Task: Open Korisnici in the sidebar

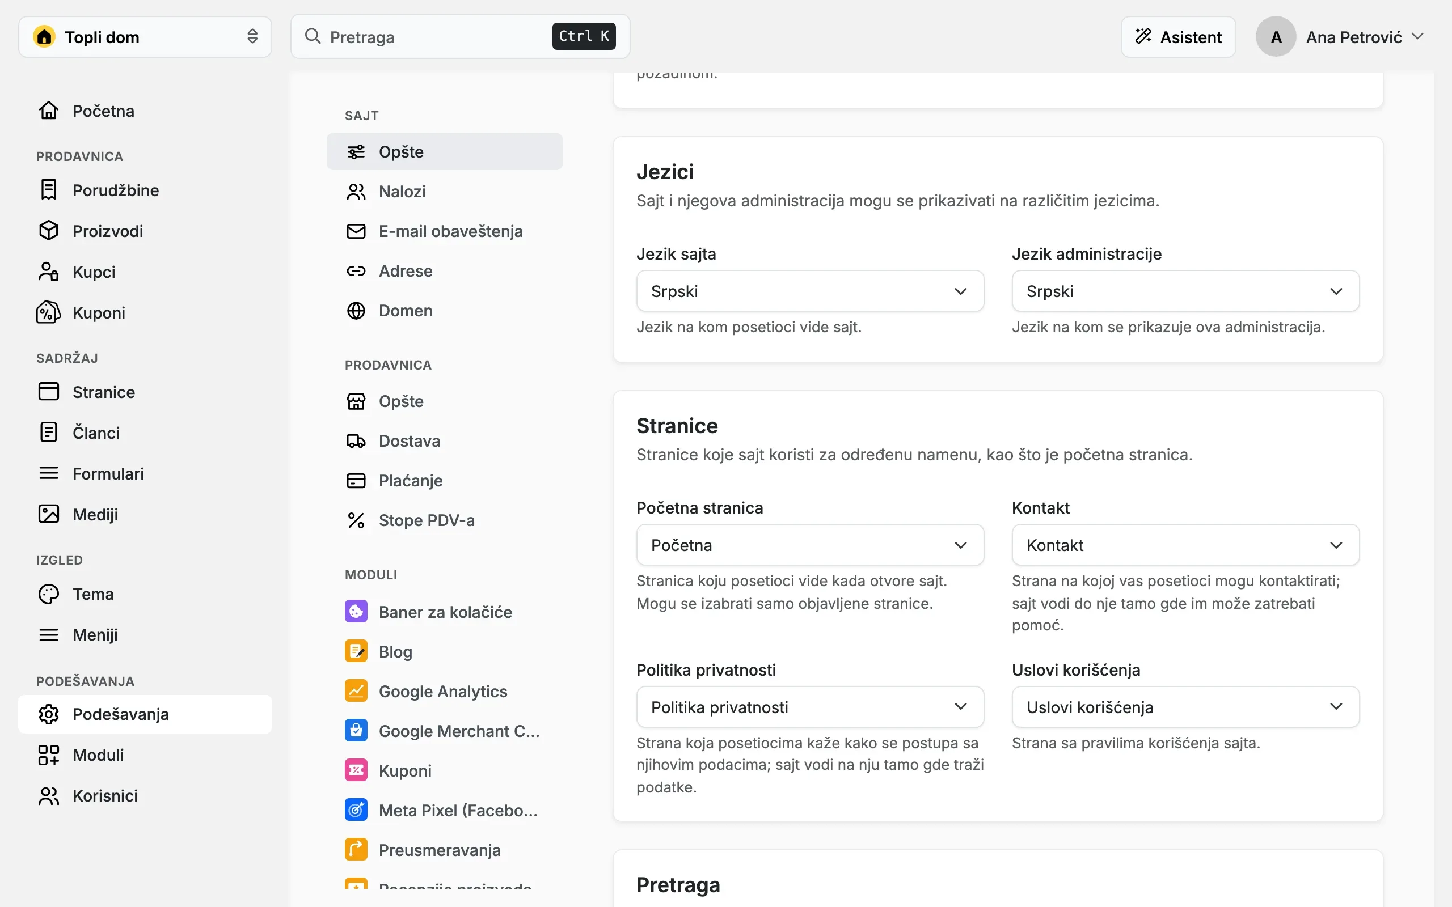Action: click(145, 795)
